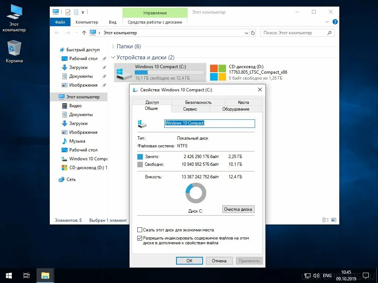Screen dimensions: 378x283
Task: Click the New folder quick access icon
Action: [76, 12]
